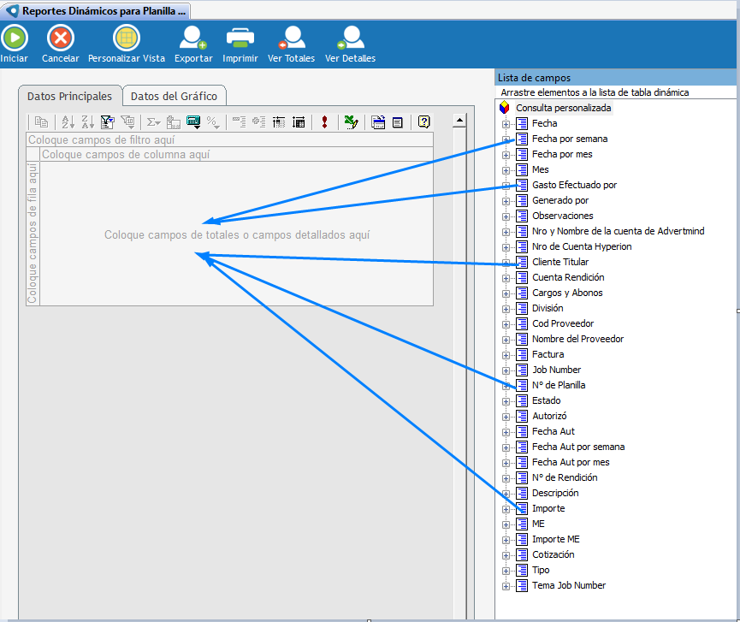Open pivot table help question-mark icon
Image resolution: width=740 pixels, height=622 pixels.
click(x=423, y=122)
